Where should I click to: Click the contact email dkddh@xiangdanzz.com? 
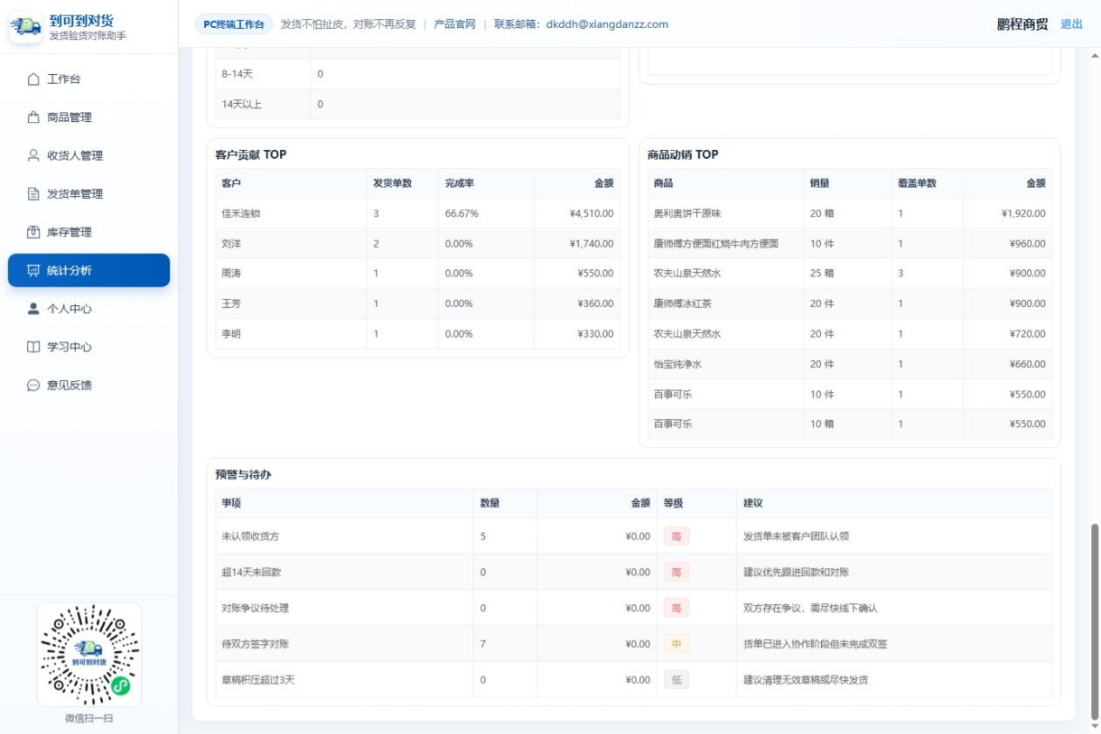(607, 24)
